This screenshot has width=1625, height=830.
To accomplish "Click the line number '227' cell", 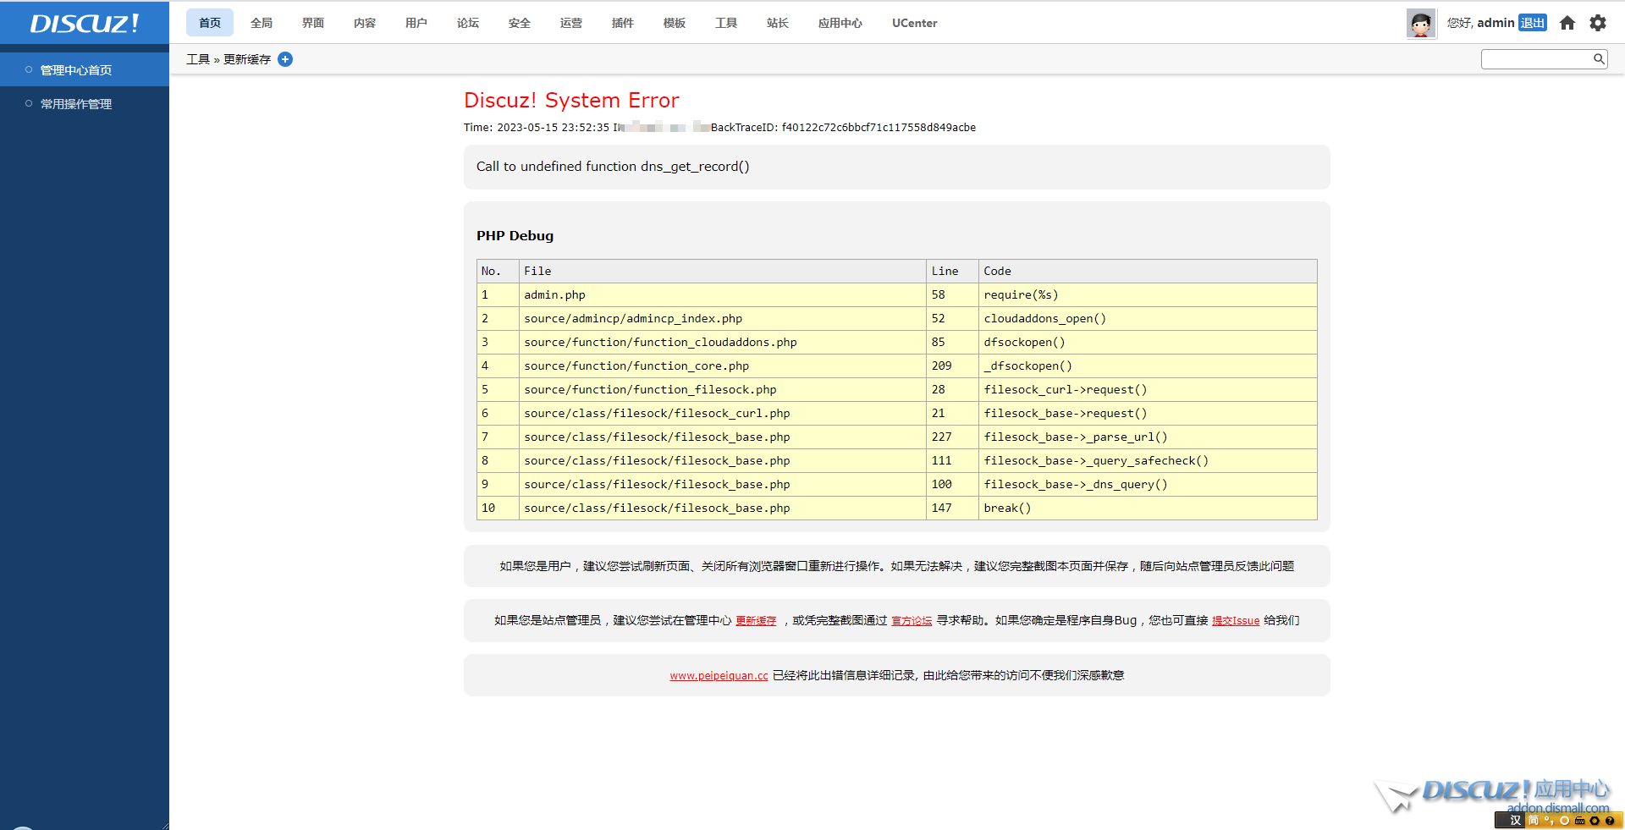I will [952, 437].
